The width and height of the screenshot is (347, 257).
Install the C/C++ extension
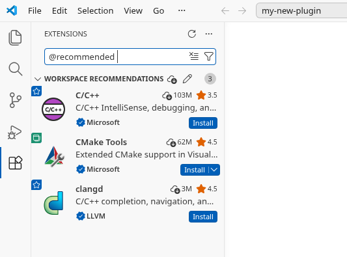click(203, 123)
